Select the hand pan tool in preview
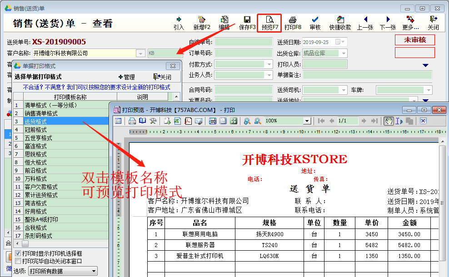The width and height of the screenshot is (449, 277). click(389, 121)
